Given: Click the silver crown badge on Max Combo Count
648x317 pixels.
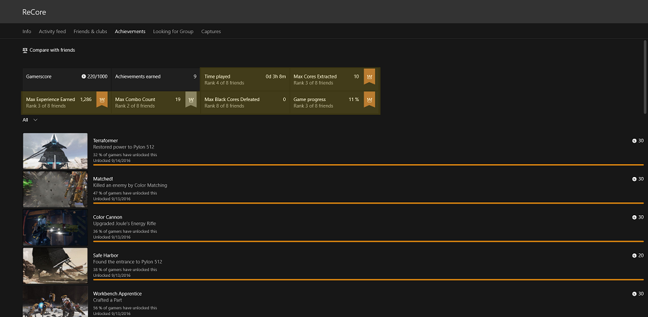Looking at the screenshot, I should pos(191,100).
